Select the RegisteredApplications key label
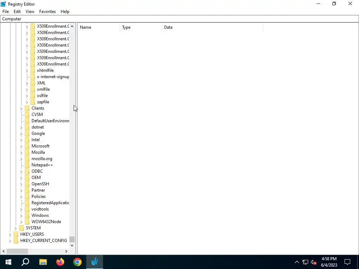359x269 pixels. pos(50,203)
